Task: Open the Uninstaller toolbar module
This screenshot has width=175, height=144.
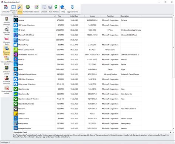Action: [6, 9]
